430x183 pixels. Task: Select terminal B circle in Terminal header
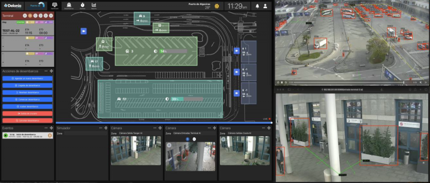coord(30,15)
